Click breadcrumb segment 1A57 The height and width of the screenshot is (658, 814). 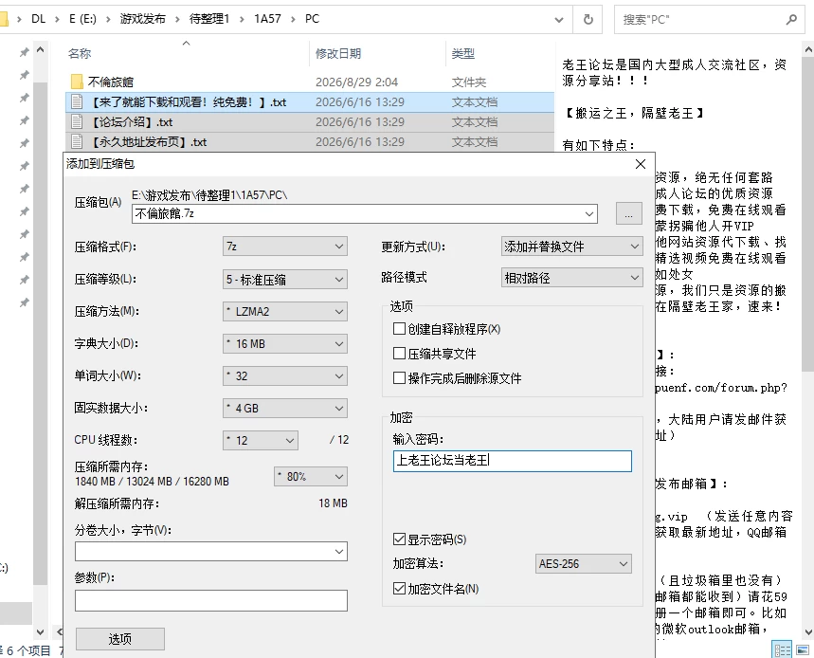click(x=267, y=19)
